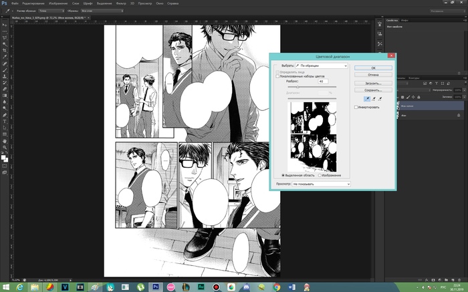468x292 pixels.
Task: Switch to the Инфо tab
Action: pyautogui.click(x=404, y=21)
